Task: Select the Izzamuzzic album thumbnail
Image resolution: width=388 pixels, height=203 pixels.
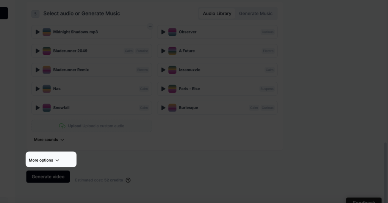Action: point(172,70)
